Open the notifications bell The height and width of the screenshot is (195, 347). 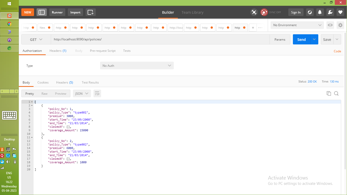(320, 12)
